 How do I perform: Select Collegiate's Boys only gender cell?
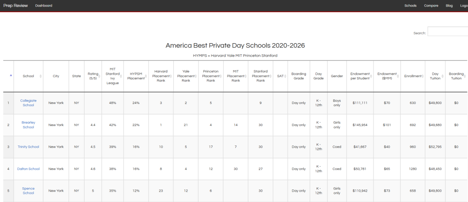coord(337,103)
